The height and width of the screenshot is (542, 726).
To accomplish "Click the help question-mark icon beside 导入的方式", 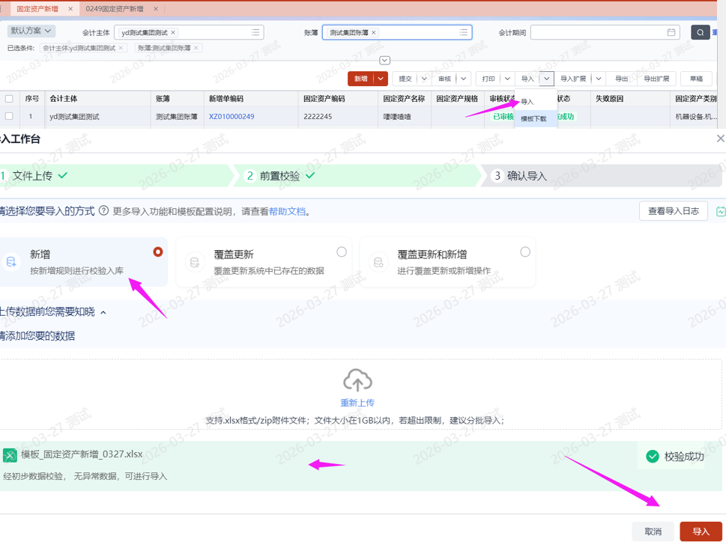I will point(103,211).
